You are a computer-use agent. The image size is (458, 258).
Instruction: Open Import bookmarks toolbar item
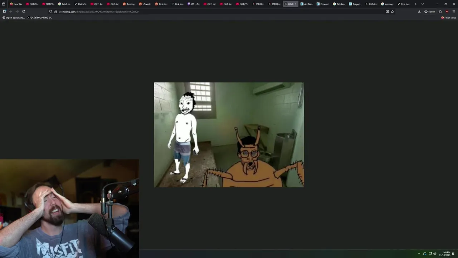(14, 18)
